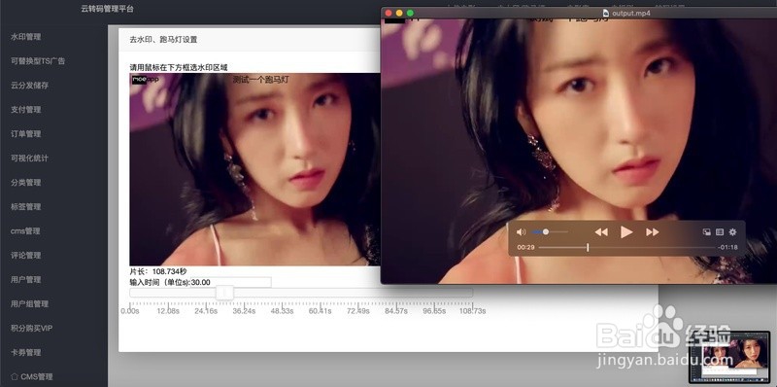Click the playhead on the player progress bar
This screenshot has height=387, width=777.
588,247
